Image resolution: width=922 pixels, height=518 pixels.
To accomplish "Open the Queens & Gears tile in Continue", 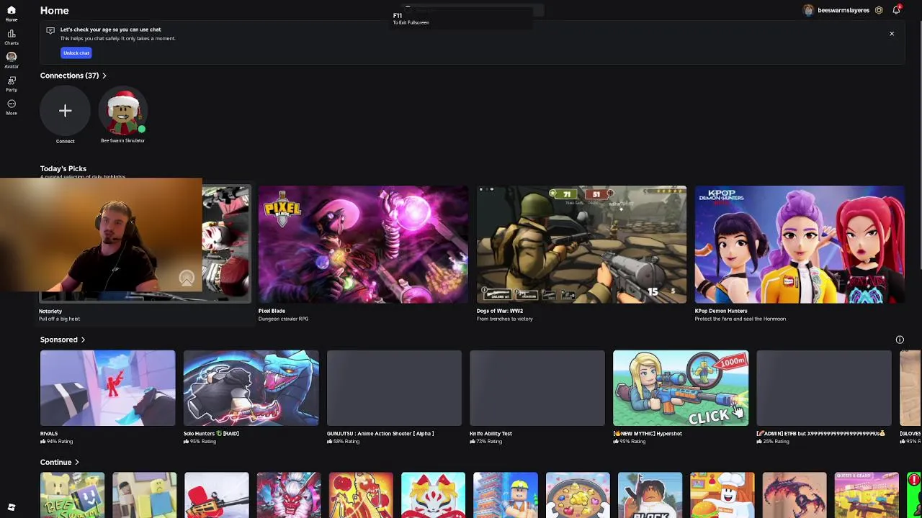I will 867,495.
